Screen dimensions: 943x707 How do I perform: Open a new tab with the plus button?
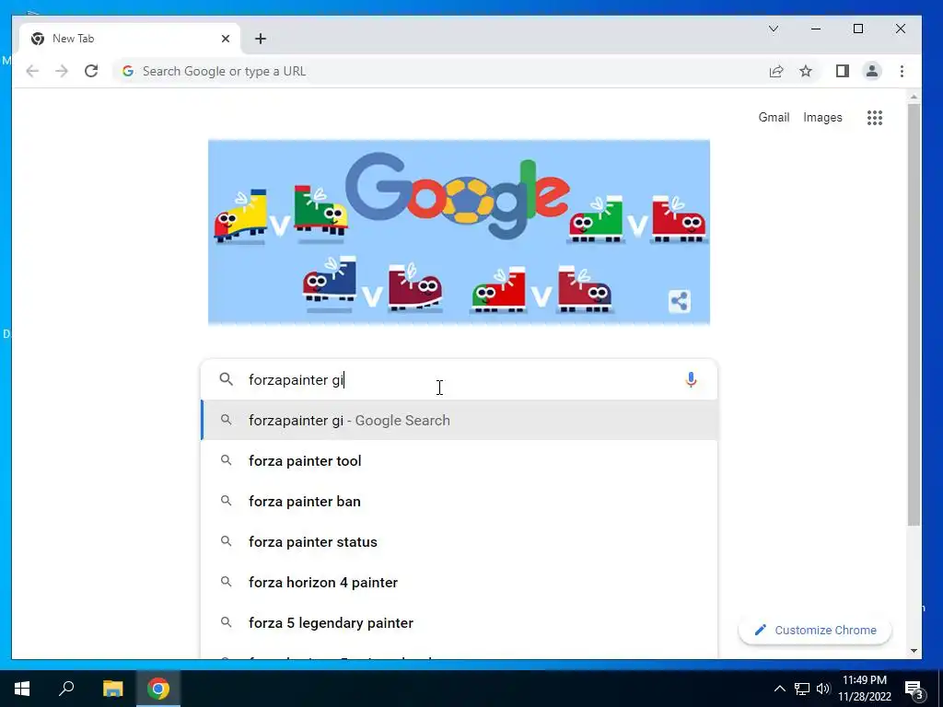[x=261, y=39]
